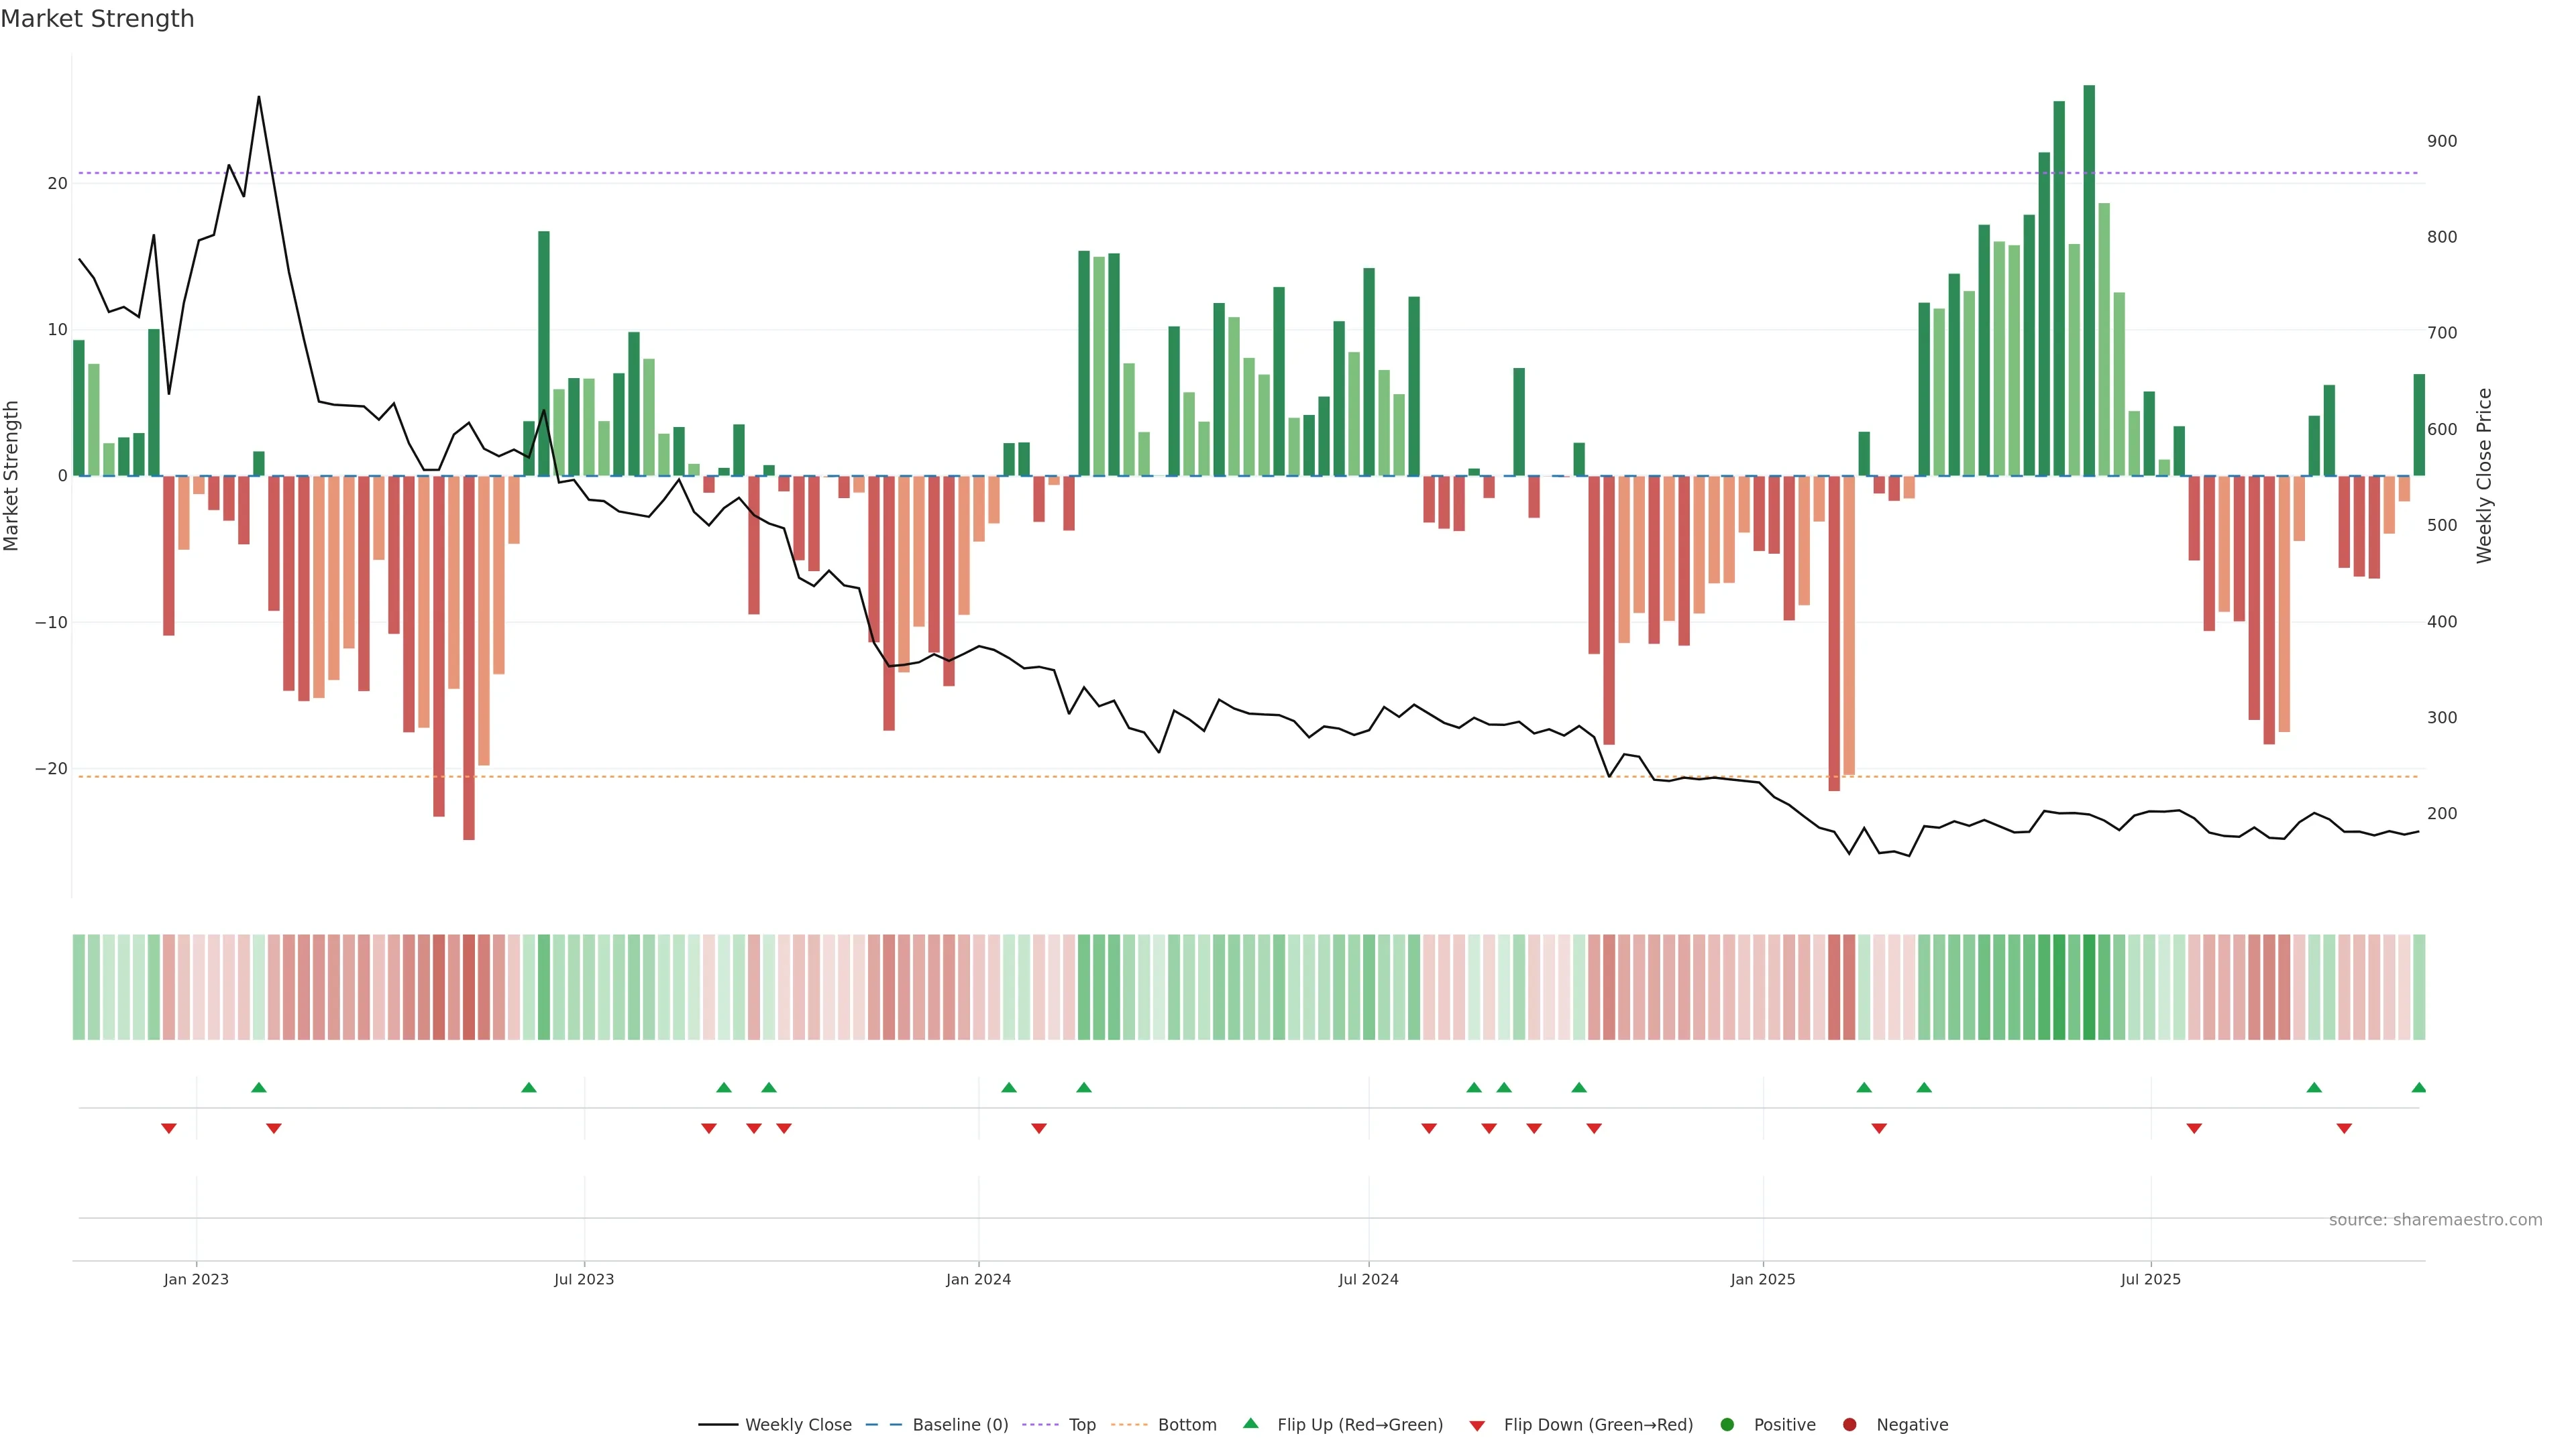Image resolution: width=2576 pixels, height=1448 pixels.
Task: Click the Flip Down red triangle legend icon
Action: [1477, 1426]
